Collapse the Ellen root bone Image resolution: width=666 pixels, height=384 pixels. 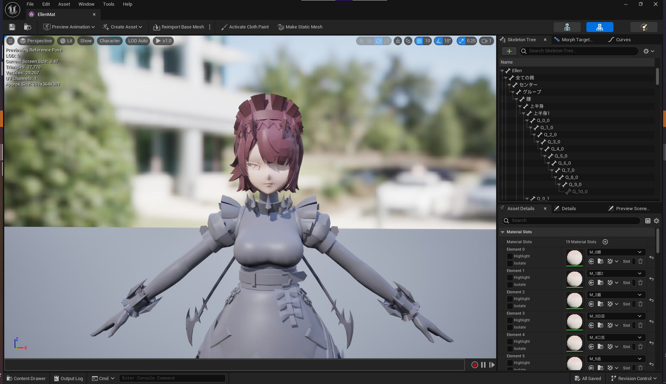(x=502, y=71)
